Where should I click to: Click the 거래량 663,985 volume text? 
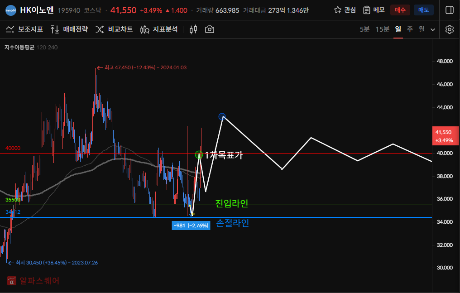[218, 10]
